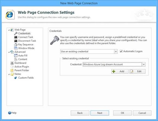Click the Advanced globe icon

pyautogui.click(x=12, y=52)
